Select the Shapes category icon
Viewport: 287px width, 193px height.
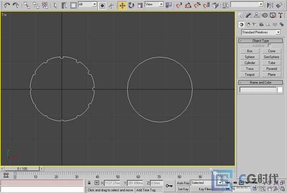(248, 24)
